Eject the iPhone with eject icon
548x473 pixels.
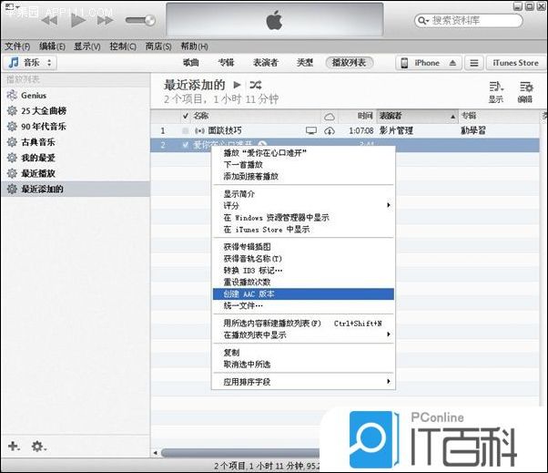452,63
